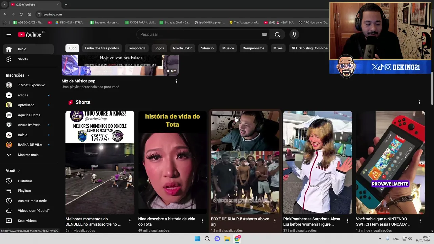Image resolution: width=434 pixels, height=244 pixels.
Task: Open the Seus vídeos icon
Action: (9, 221)
